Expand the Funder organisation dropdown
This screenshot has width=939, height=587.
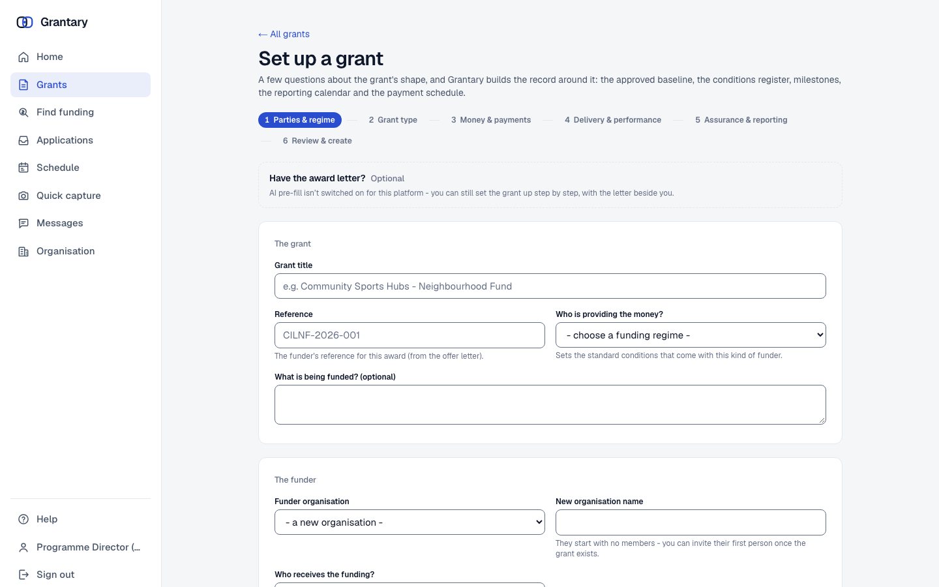[410, 522]
